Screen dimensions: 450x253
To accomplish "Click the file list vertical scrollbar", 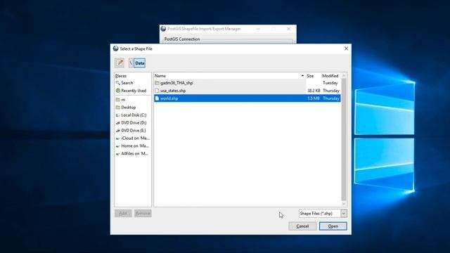I will (344, 140).
